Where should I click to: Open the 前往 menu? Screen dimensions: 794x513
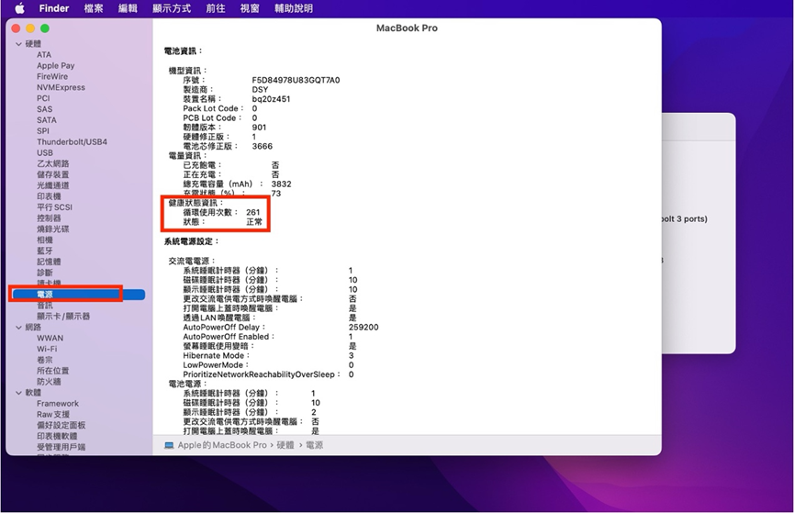tap(216, 8)
